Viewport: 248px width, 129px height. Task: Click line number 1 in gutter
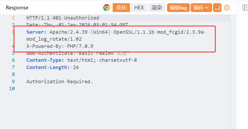coord(13,18)
